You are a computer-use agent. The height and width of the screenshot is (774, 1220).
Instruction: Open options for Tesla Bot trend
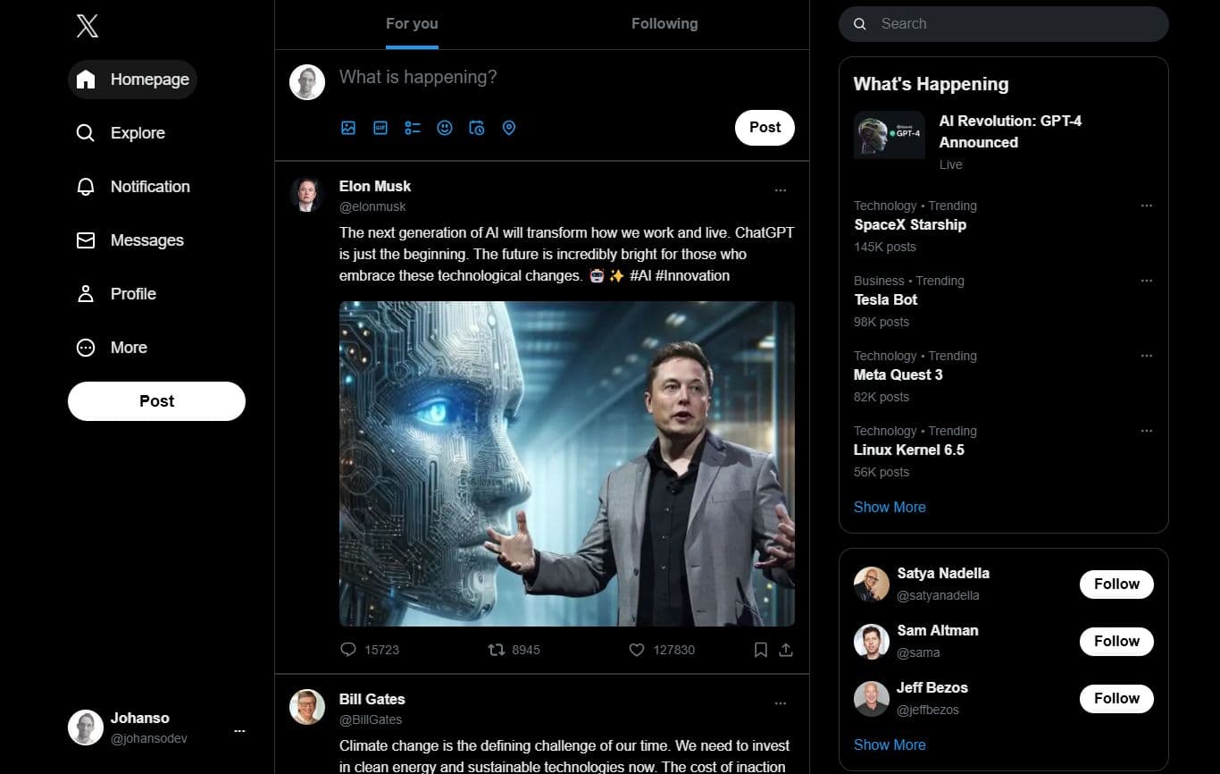point(1147,281)
